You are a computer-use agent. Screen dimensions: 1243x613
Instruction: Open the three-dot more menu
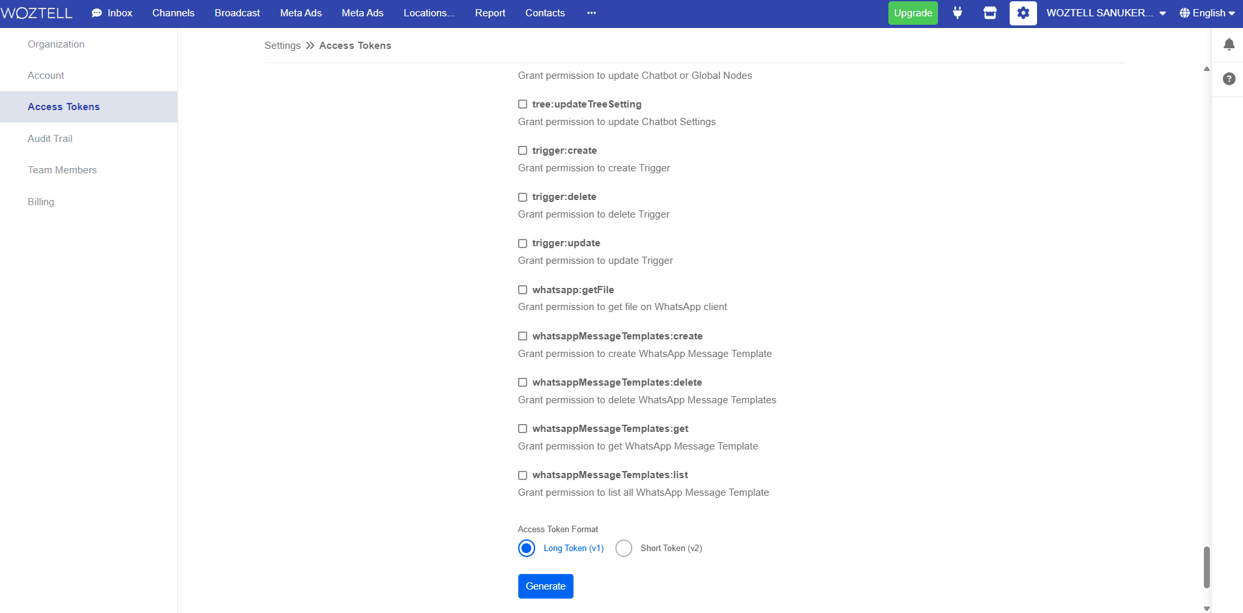pyautogui.click(x=591, y=13)
